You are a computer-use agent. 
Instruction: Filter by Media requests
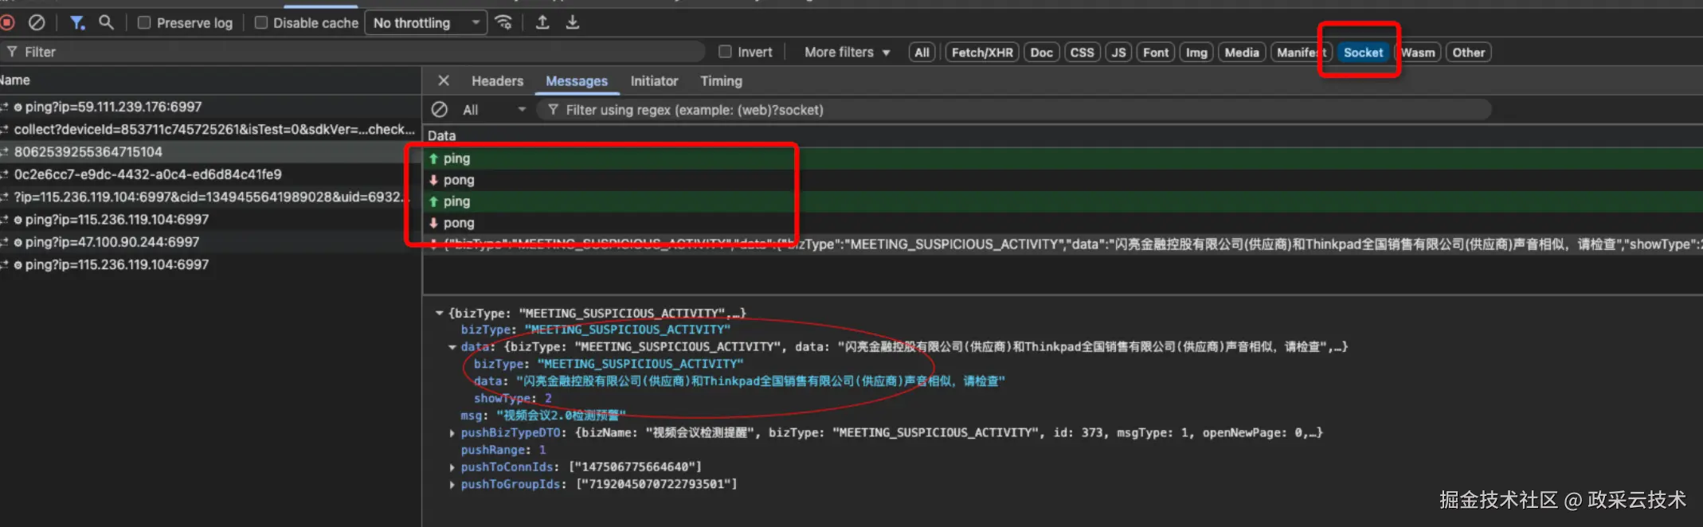coord(1242,53)
